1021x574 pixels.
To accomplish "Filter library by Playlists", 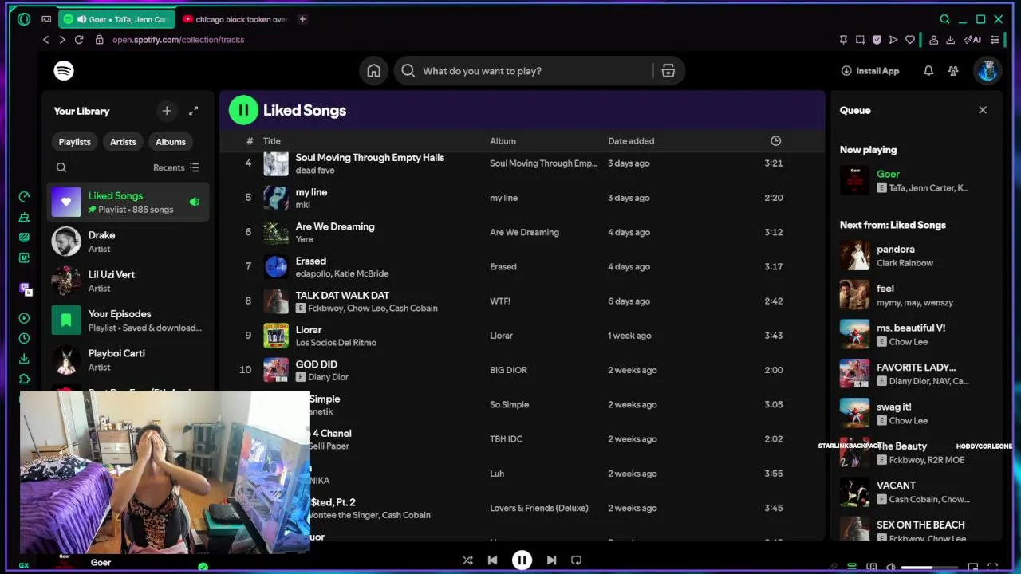I will pos(74,142).
